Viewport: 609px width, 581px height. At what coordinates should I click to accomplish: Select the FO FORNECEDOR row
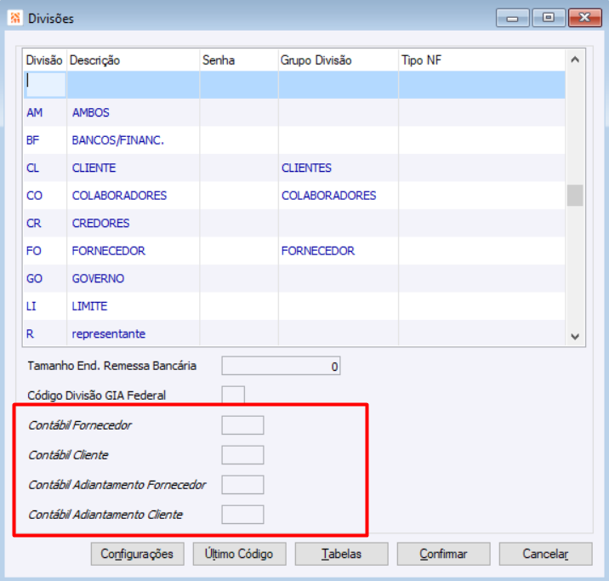click(294, 251)
